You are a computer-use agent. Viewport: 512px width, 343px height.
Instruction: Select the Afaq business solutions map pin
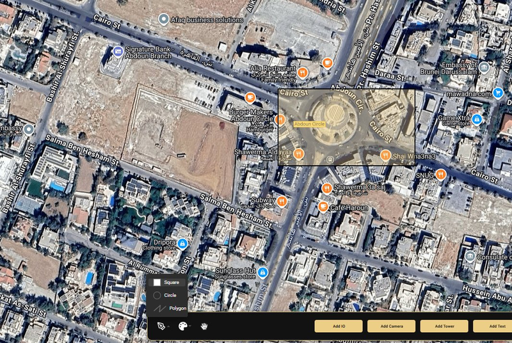click(x=163, y=19)
